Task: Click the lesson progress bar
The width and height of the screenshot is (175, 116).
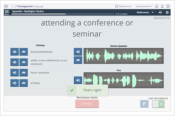Action: 63,14
